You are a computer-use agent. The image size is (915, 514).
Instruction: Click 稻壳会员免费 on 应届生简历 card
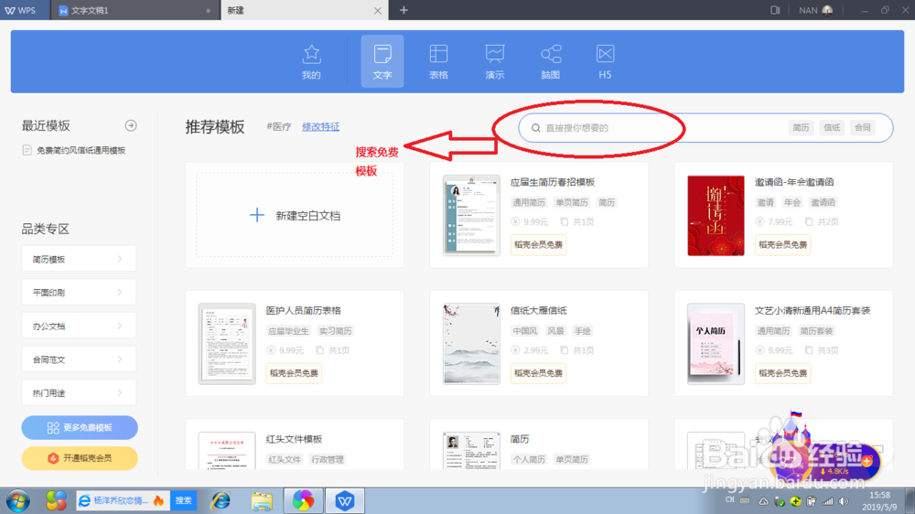click(538, 244)
